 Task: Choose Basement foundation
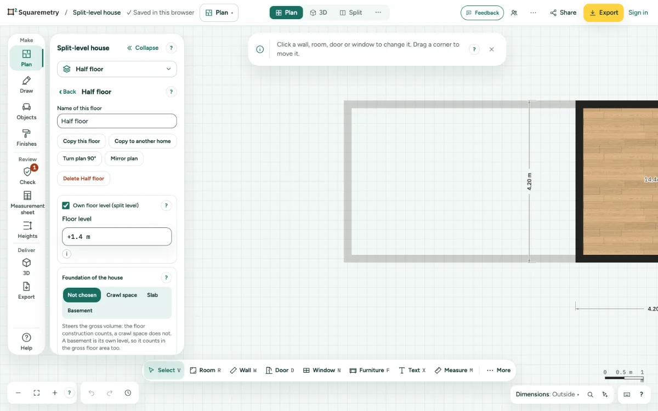pos(80,311)
